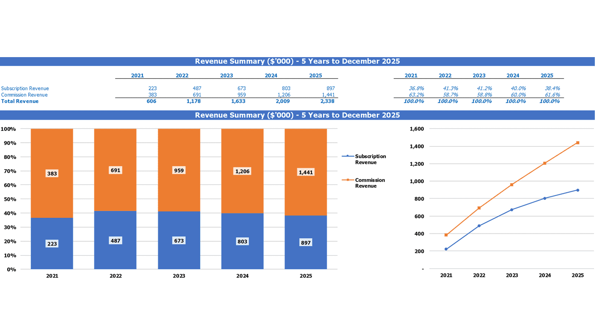The width and height of the screenshot is (595, 335).
Task: Click the 50% axis label on bar chart
Action: (10, 199)
